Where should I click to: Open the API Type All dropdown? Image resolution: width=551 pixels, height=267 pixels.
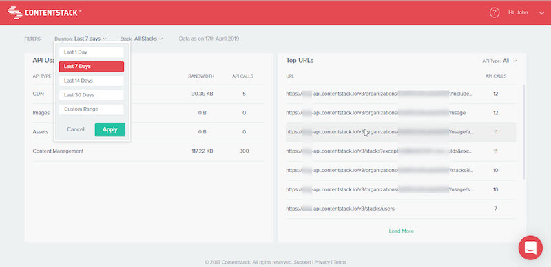499,61
